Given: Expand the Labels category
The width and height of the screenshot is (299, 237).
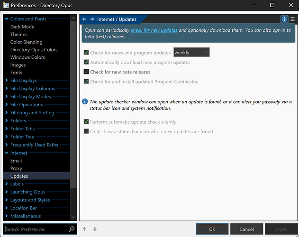Looking at the screenshot, I should (x=7, y=183).
